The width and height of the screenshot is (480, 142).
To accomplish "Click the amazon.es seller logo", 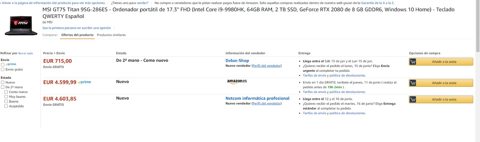I will [237, 81].
